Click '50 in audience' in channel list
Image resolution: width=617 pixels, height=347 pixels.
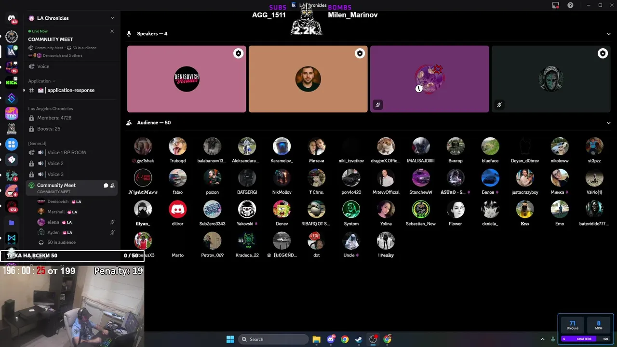[x=61, y=242]
